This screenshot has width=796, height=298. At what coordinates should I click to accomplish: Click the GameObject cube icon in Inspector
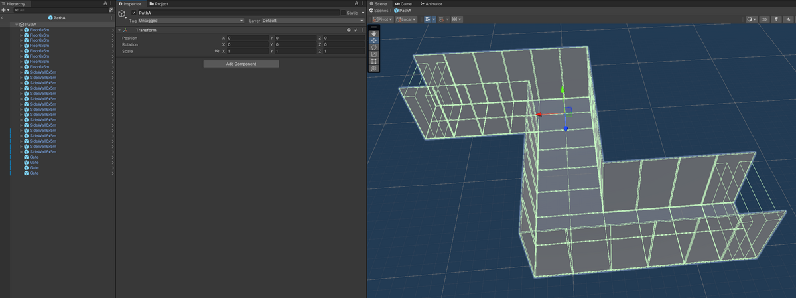click(x=122, y=13)
